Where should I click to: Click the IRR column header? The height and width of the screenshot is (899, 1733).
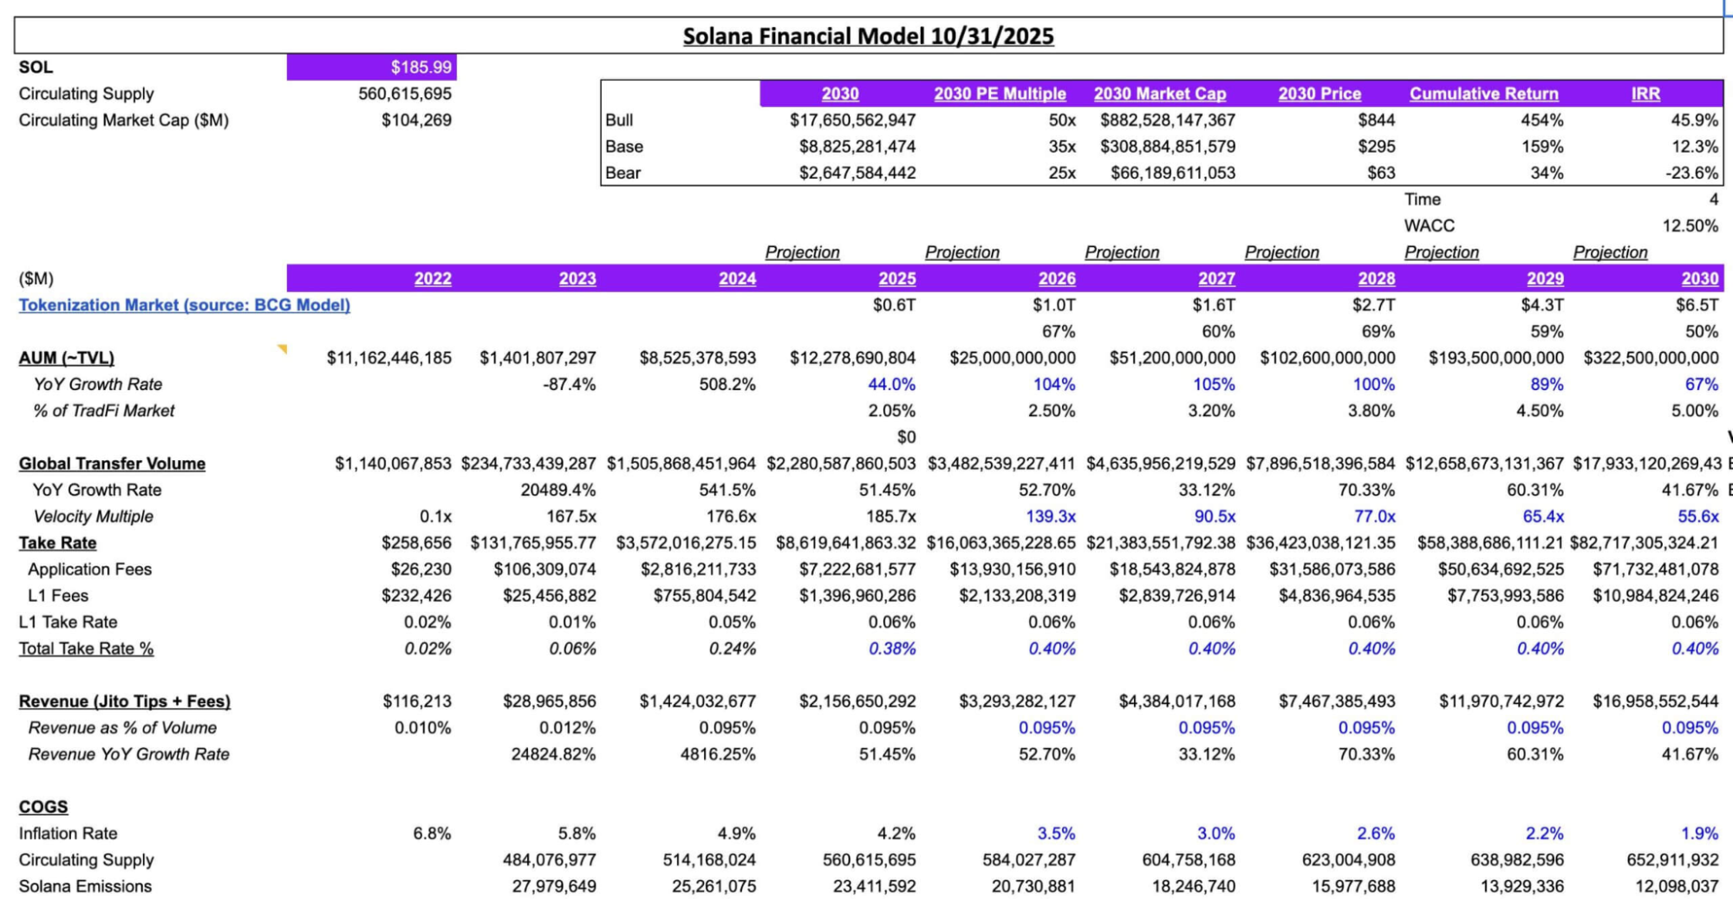(x=1645, y=94)
